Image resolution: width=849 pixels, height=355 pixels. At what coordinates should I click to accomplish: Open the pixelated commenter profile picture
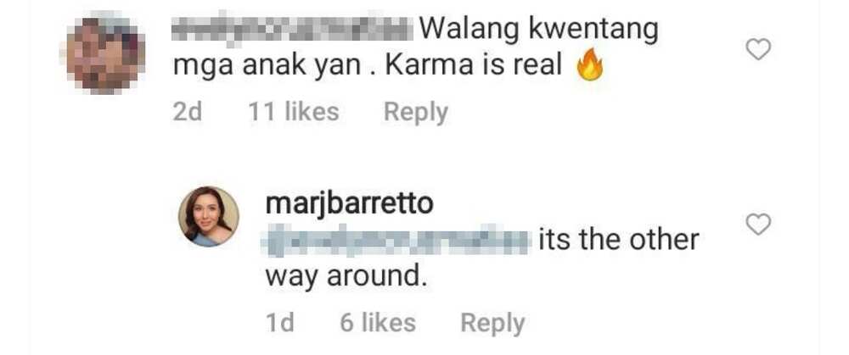pyautogui.click(x=104, y=54)
